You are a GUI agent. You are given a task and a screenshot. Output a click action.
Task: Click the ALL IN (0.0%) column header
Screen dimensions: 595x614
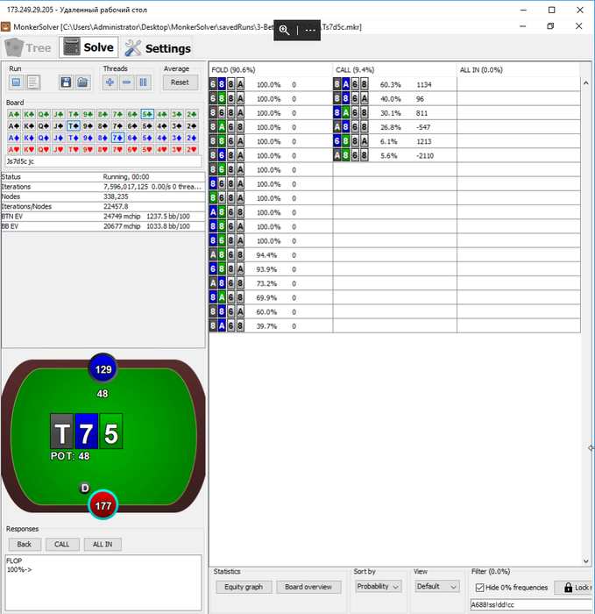tap(519, 70)
